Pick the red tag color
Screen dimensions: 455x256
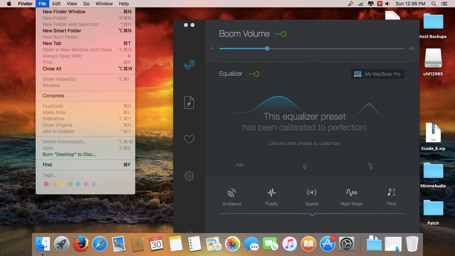[x=46, y=184]
